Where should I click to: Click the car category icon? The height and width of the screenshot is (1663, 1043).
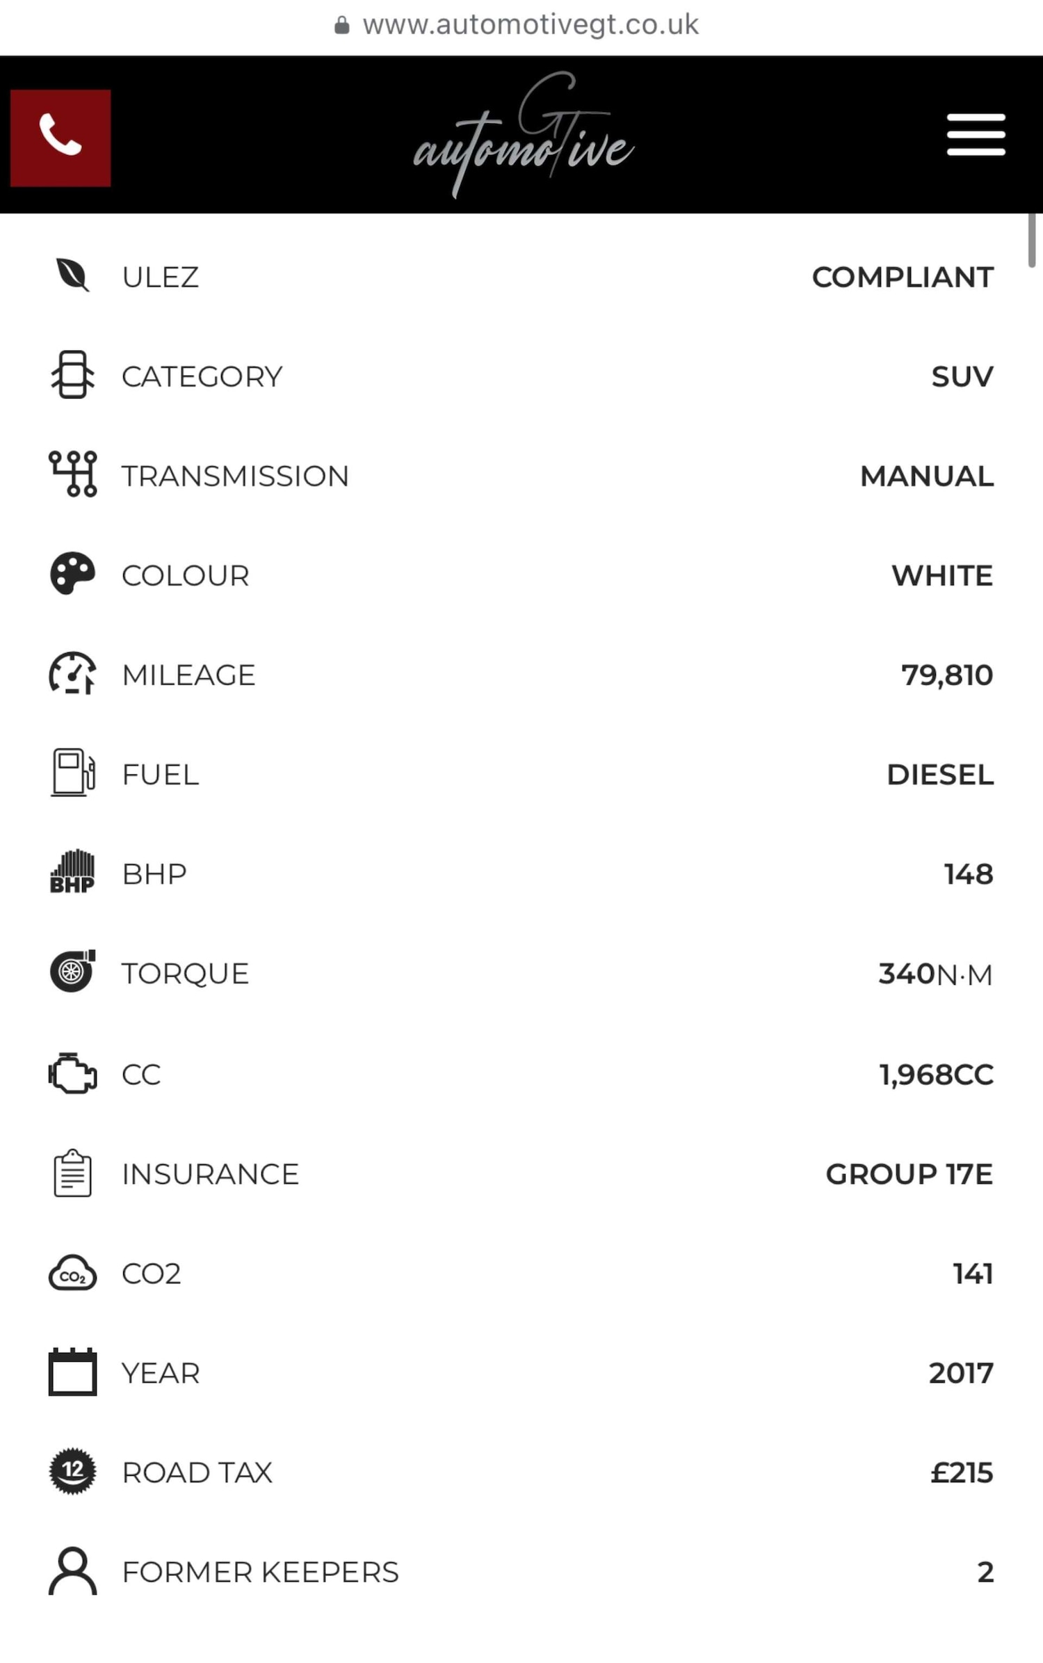click(72, 375)
